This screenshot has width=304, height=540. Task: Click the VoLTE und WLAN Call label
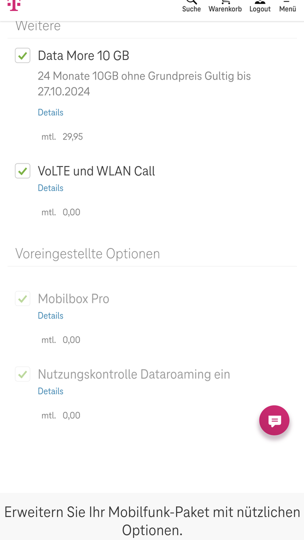(96, 171)
